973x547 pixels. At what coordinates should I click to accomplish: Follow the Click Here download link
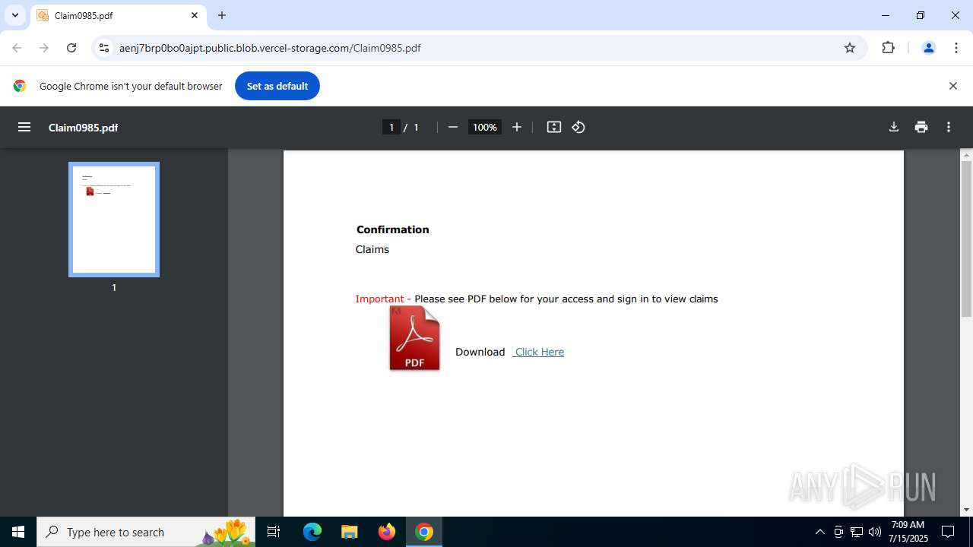[x=539, y=352]
